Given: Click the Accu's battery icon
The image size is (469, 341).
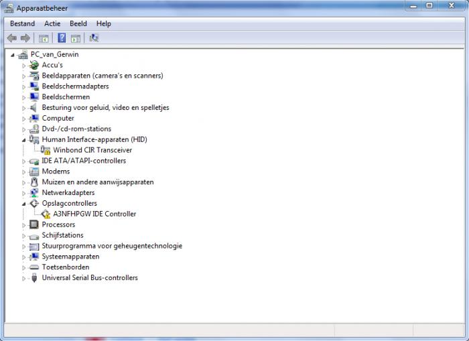Looking at the screenshot, I should (34, 65).
